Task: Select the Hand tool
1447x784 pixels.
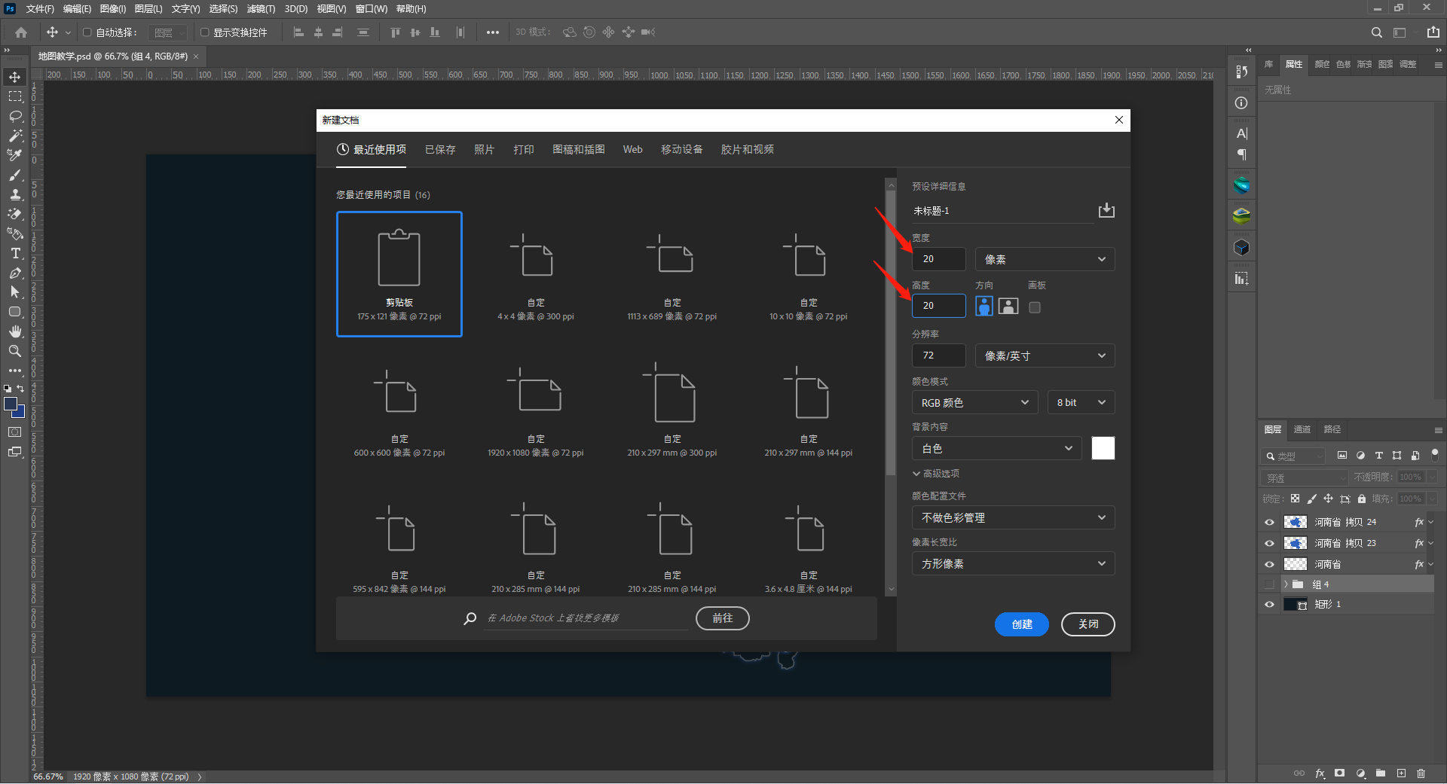Action: click(15, 331)
